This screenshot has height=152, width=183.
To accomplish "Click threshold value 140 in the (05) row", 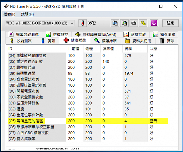I will 106,61.
